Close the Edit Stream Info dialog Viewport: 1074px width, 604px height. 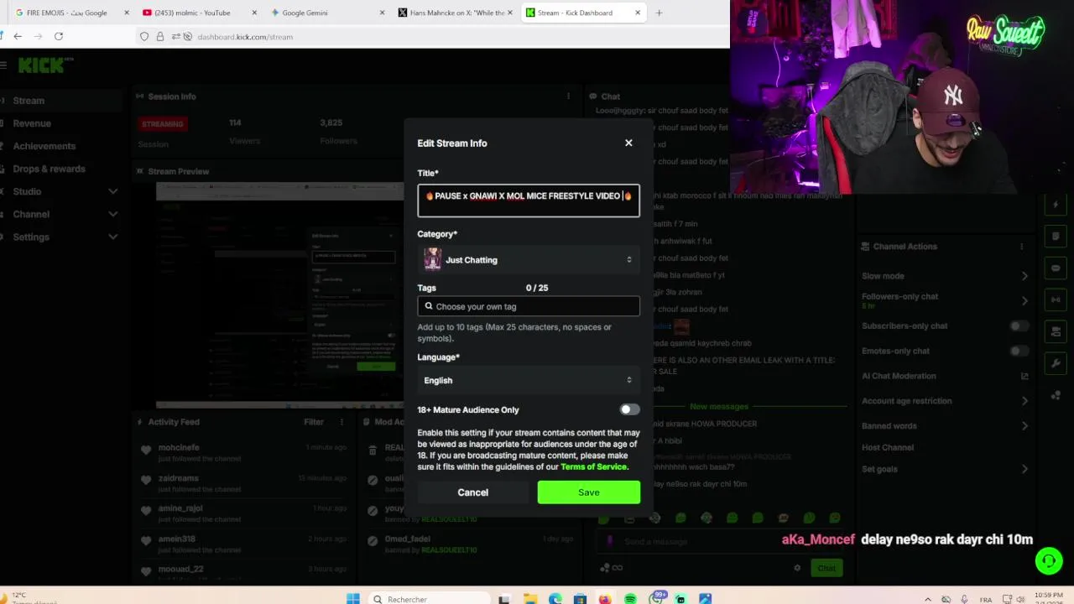[x=628, y=143]
